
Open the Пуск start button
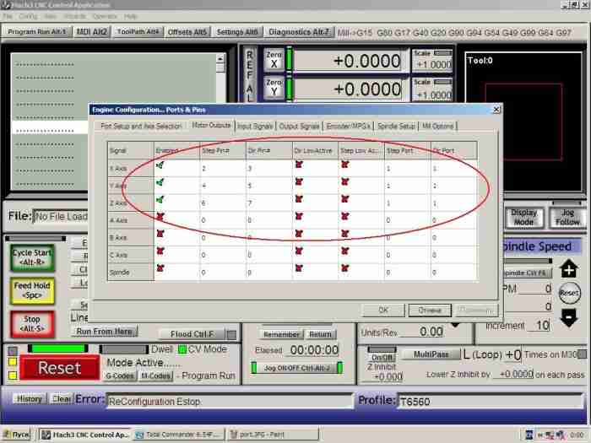click(16, 435)
